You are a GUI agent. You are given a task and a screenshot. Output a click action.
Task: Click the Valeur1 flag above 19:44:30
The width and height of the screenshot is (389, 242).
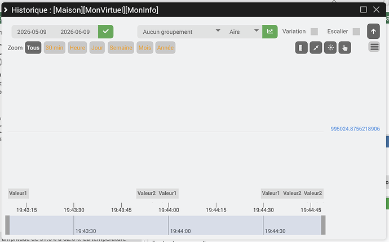271,193
